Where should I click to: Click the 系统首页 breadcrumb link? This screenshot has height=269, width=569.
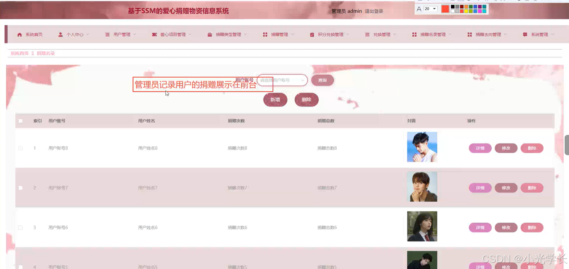[19, 53]
